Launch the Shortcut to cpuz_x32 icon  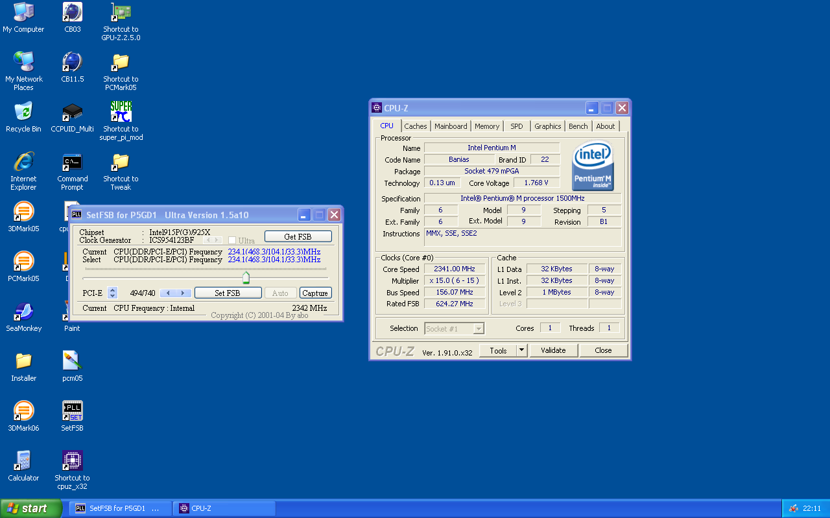click(72, 470)
